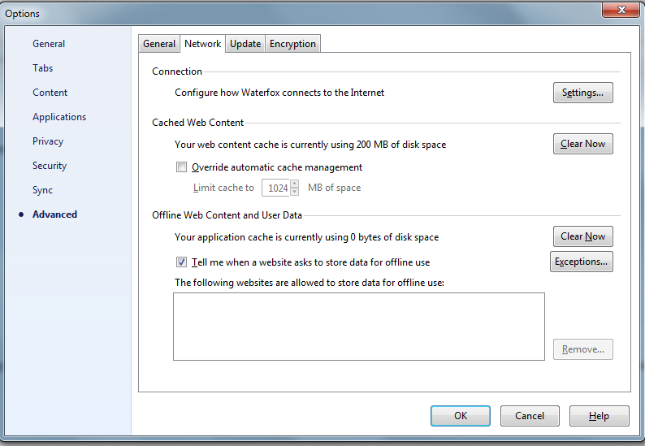Switch to the Update tab

point(245,44)
